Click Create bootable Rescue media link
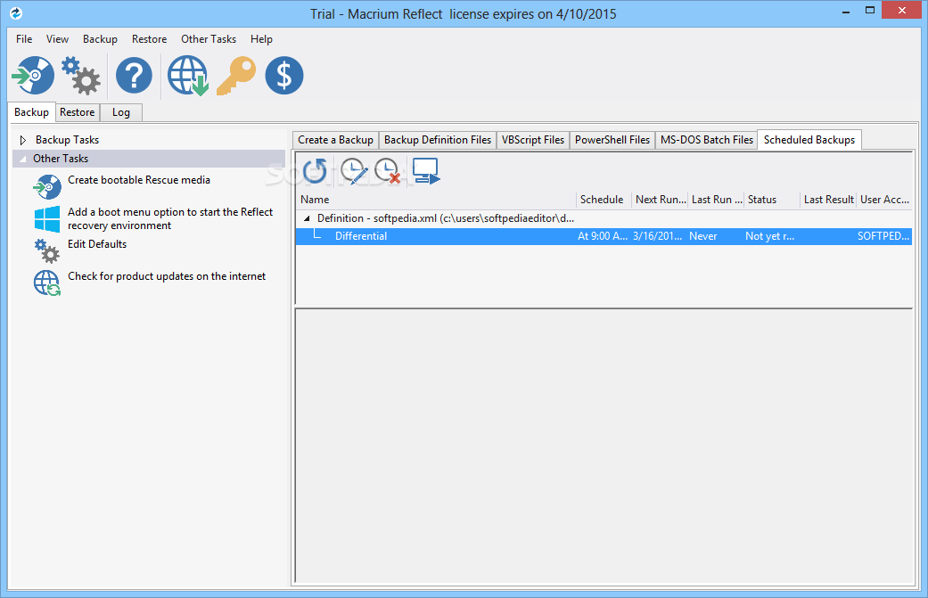Image resolution: width=928 pixels, height=598 pixels. (139, 180)
